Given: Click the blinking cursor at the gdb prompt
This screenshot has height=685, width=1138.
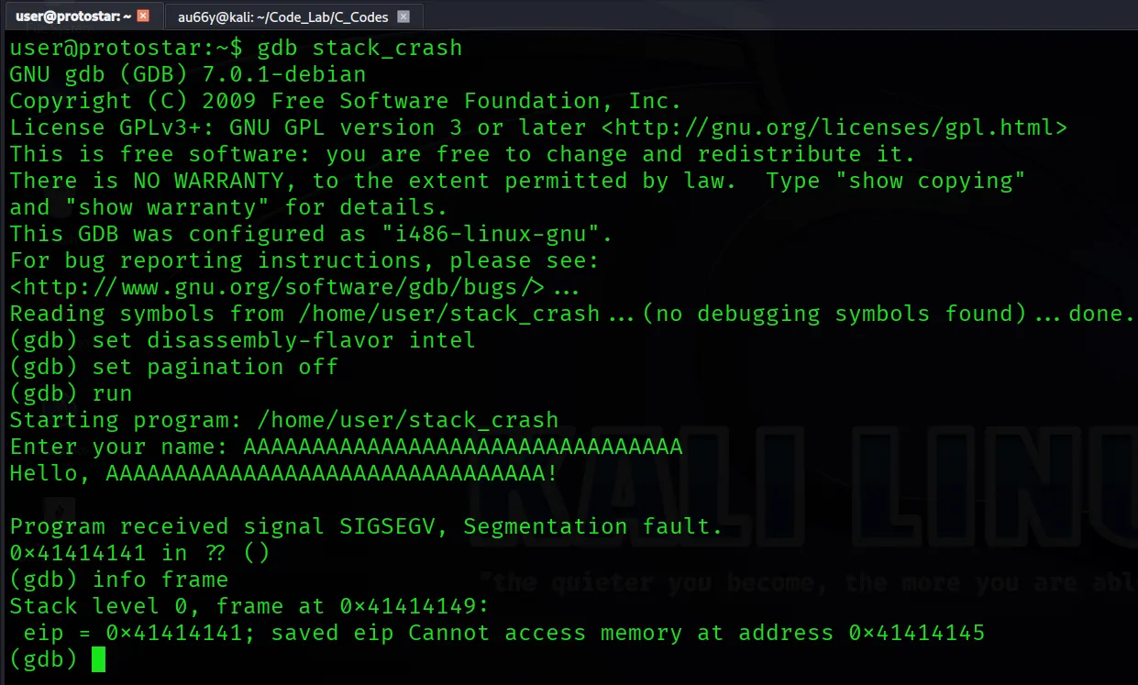Looking at the screenshot, I should click(x=99, y=658).
